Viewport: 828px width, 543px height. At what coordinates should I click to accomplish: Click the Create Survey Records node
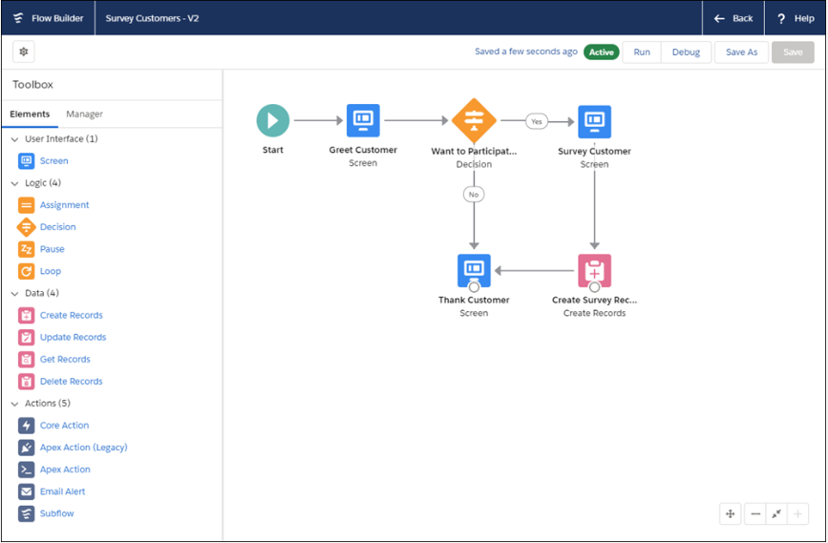point(594,271)
